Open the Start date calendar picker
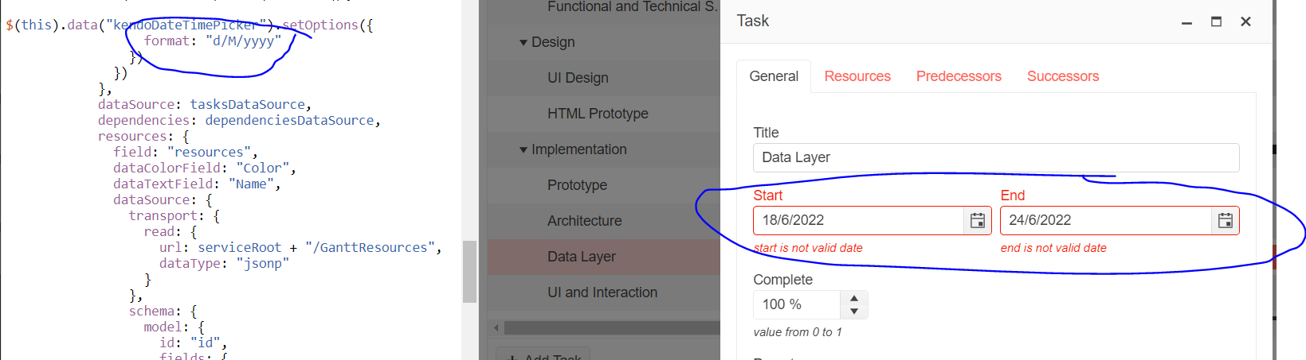The height and width of the screenshot is (360, 1306). click(x=978, y=221)
